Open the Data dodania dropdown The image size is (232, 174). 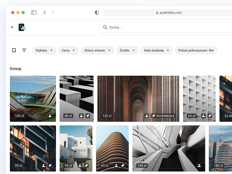click(x=157, y=50)
